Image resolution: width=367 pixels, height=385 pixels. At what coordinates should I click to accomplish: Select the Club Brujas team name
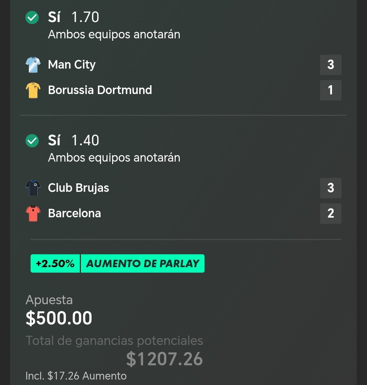(x=78, y=188)
